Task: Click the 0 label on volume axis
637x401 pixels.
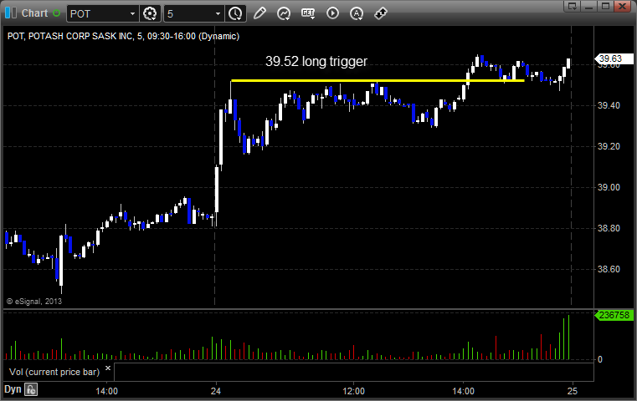Action: tap(600, 359)
